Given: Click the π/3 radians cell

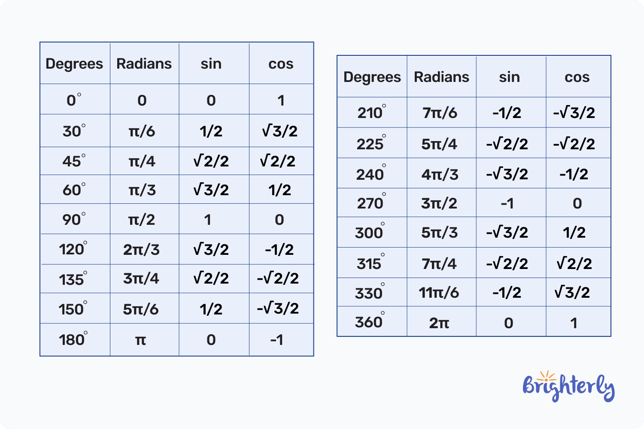Looking at the screenshot, I should [x=142, y=190].
